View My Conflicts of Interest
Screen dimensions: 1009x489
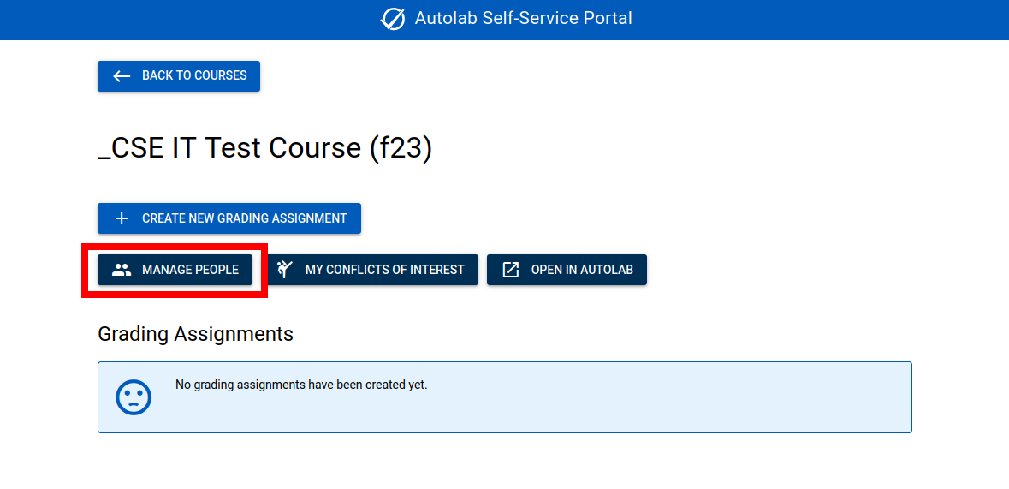373,270
